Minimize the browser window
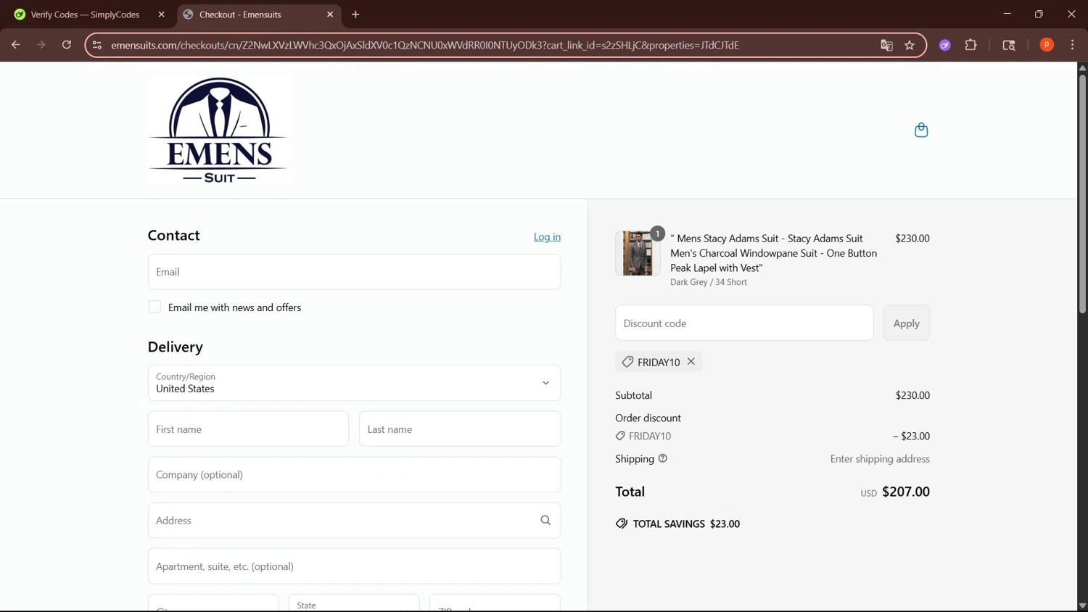This screenshot has width=1088, height=612. pos(1007,14)
